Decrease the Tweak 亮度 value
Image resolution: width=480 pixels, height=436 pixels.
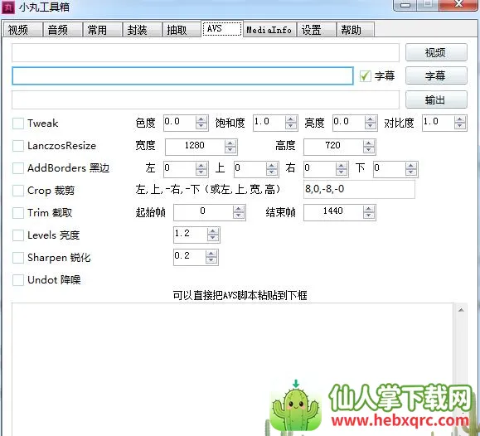coord(371,126)
